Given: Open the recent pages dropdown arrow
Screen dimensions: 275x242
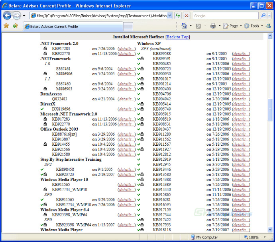Looking at the screenshot, I should click(x=24, y=16).
